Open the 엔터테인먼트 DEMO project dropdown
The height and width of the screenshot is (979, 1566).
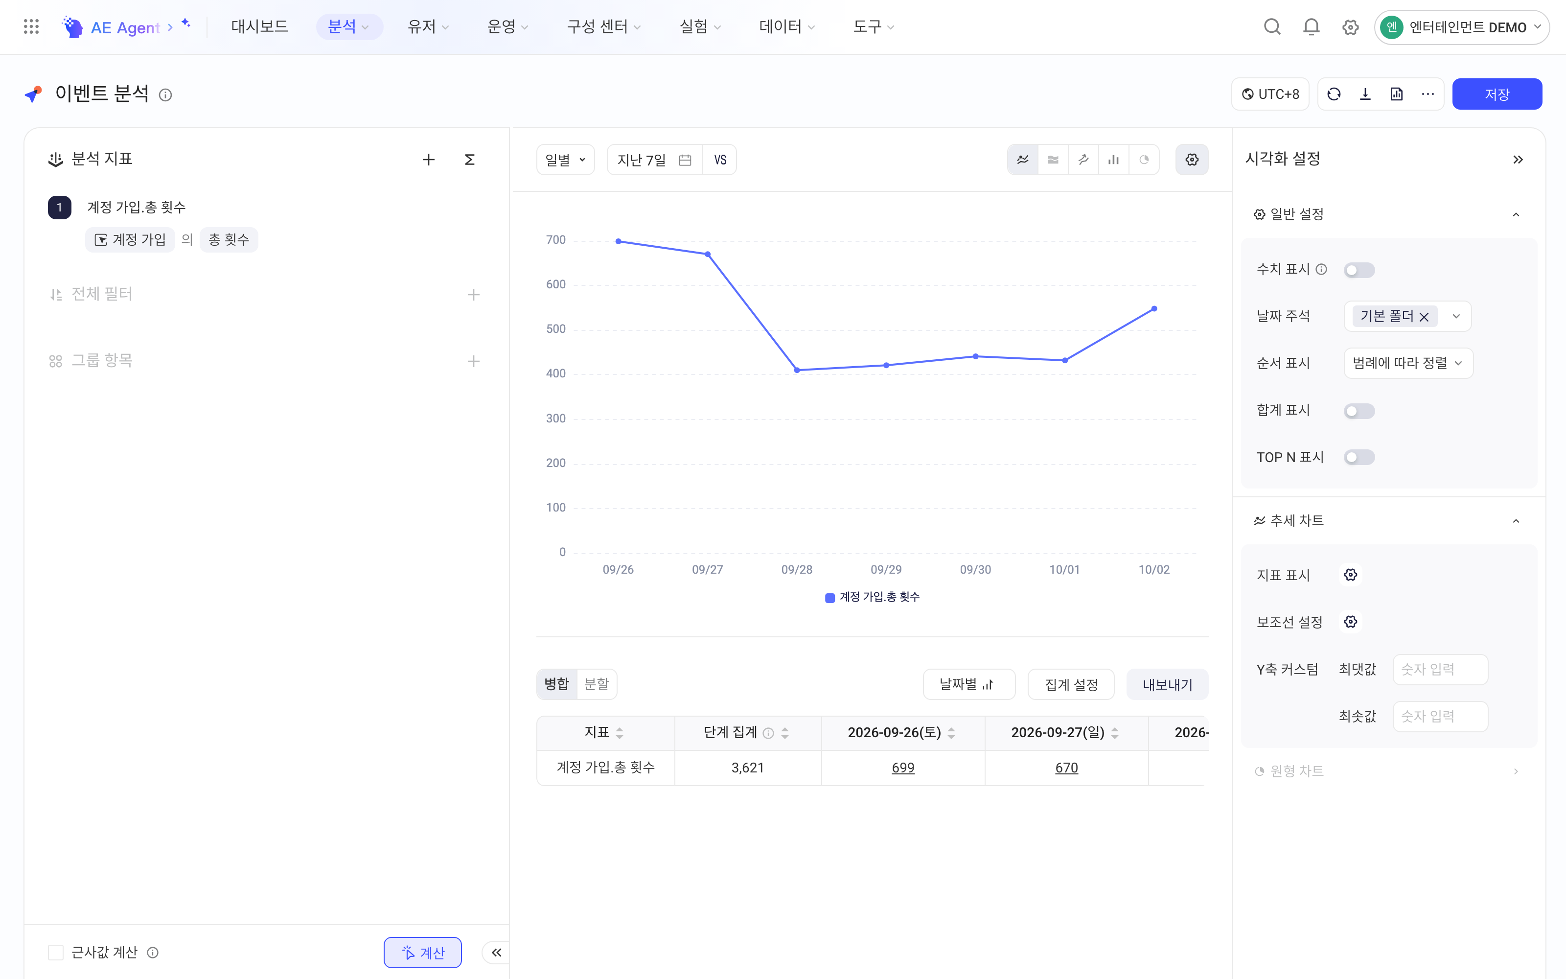[1461, 27]
